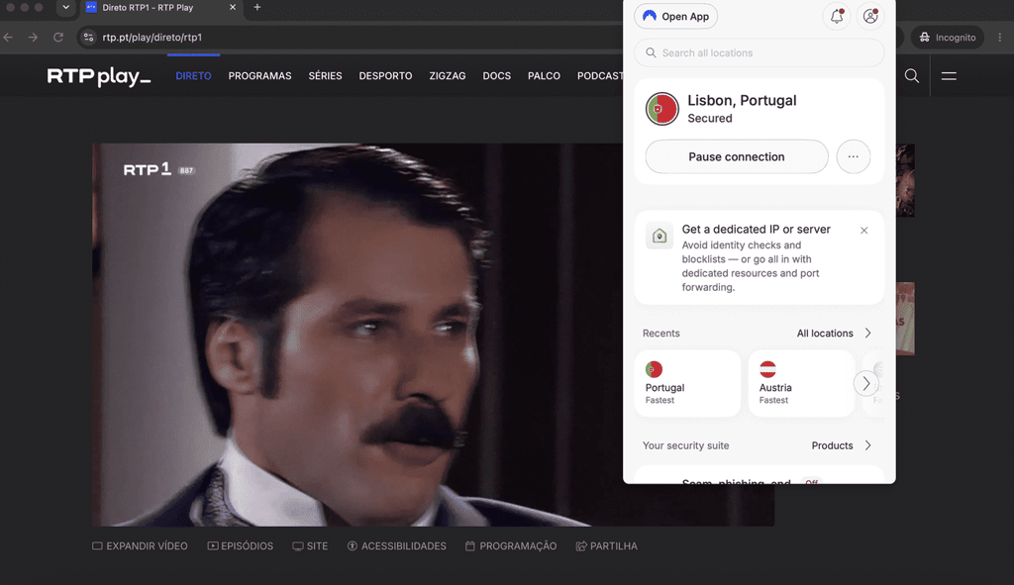Viewport: 1014px width, 585px height.
Task: Open RTP Play search magnifier
Action: [912, 75]
